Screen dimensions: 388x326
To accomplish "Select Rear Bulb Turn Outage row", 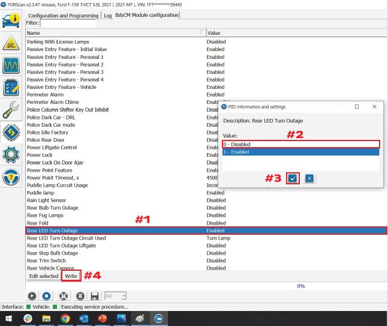I will coord(206,208).
